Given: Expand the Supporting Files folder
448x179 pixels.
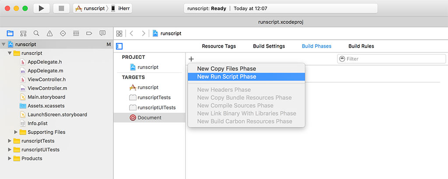Looking at the screenshot, I should [16, 132].
